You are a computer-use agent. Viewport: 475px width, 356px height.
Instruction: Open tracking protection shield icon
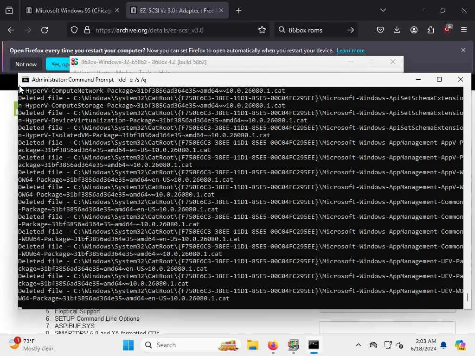click(74, 30)
